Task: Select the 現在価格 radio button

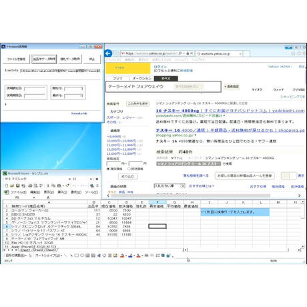Action: tap(108, 169)
